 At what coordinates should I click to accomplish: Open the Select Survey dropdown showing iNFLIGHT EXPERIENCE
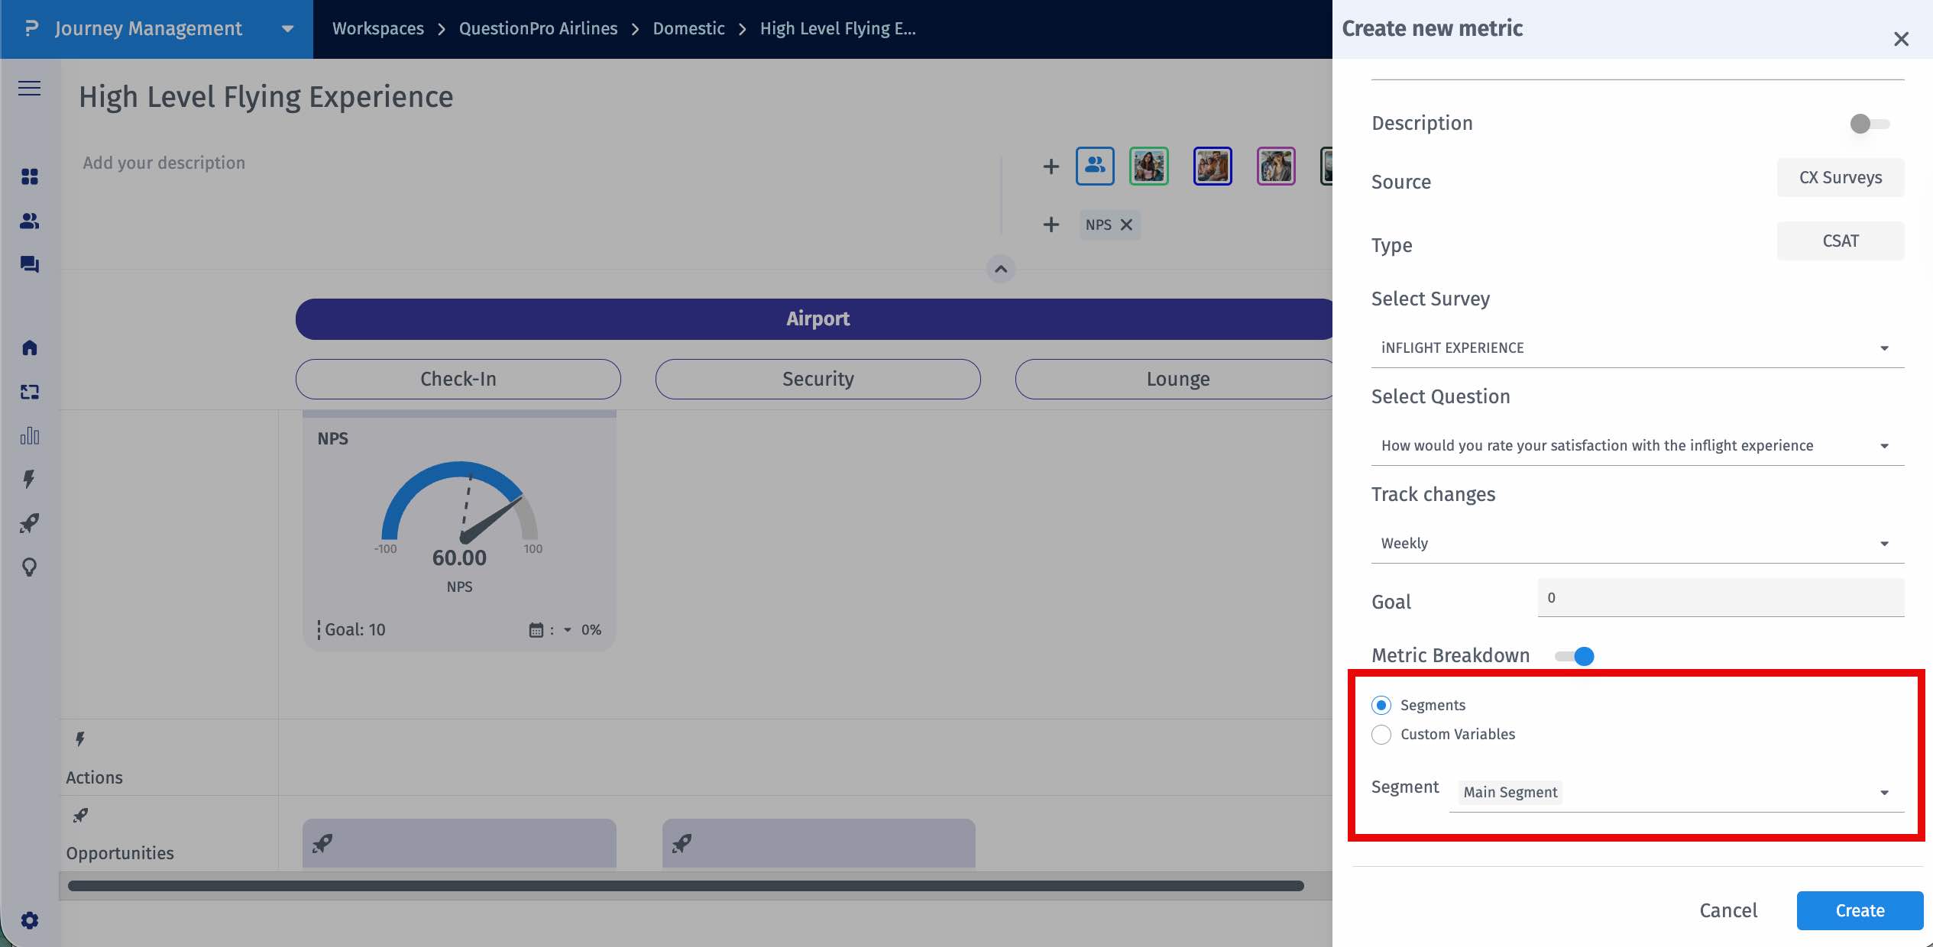pos(1635,347)
